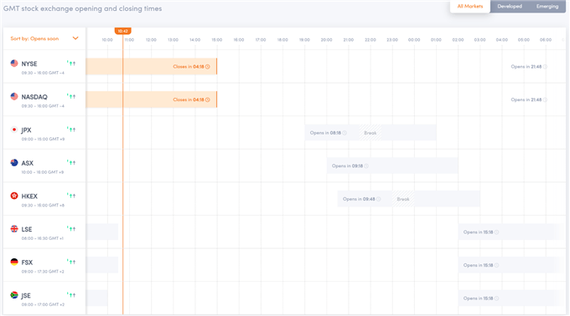The height and width of the screenshot is (316, 570).
Task: Click the green arrows icon in NYSE row
Action: (71, 63)
